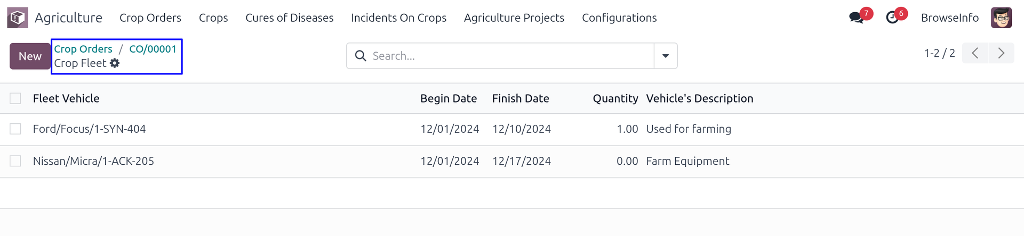Click the Agriculture app logo icon

pyautogui.click(x=17, y=18)
